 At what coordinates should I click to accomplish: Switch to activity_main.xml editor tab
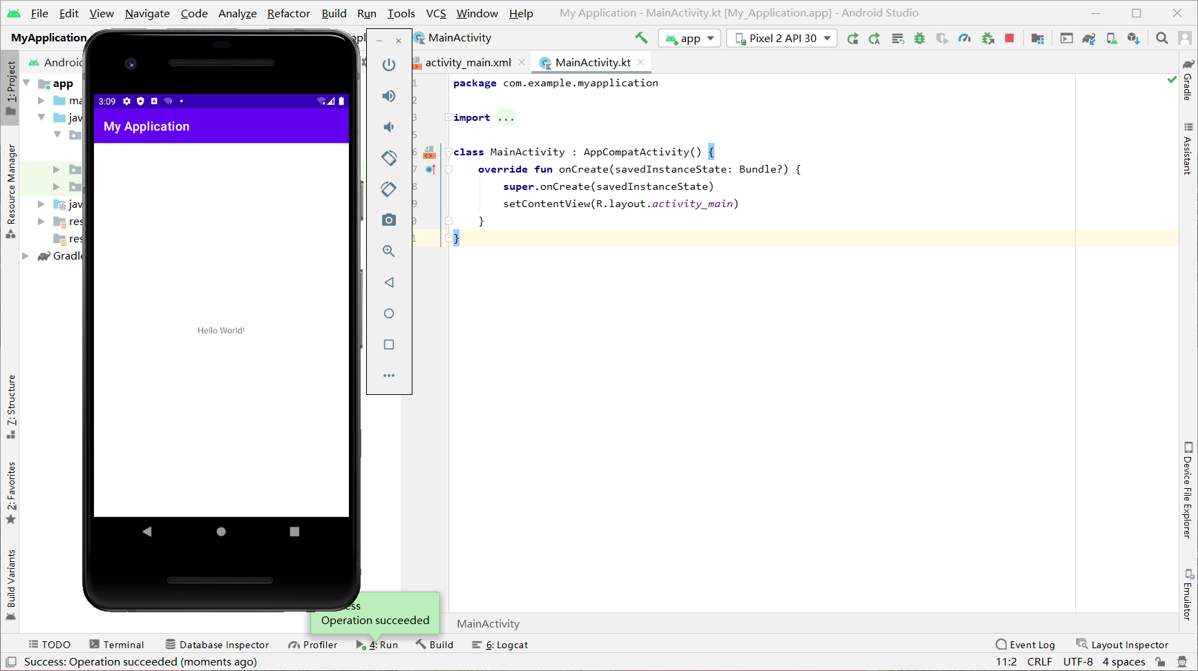click(468, 63)
